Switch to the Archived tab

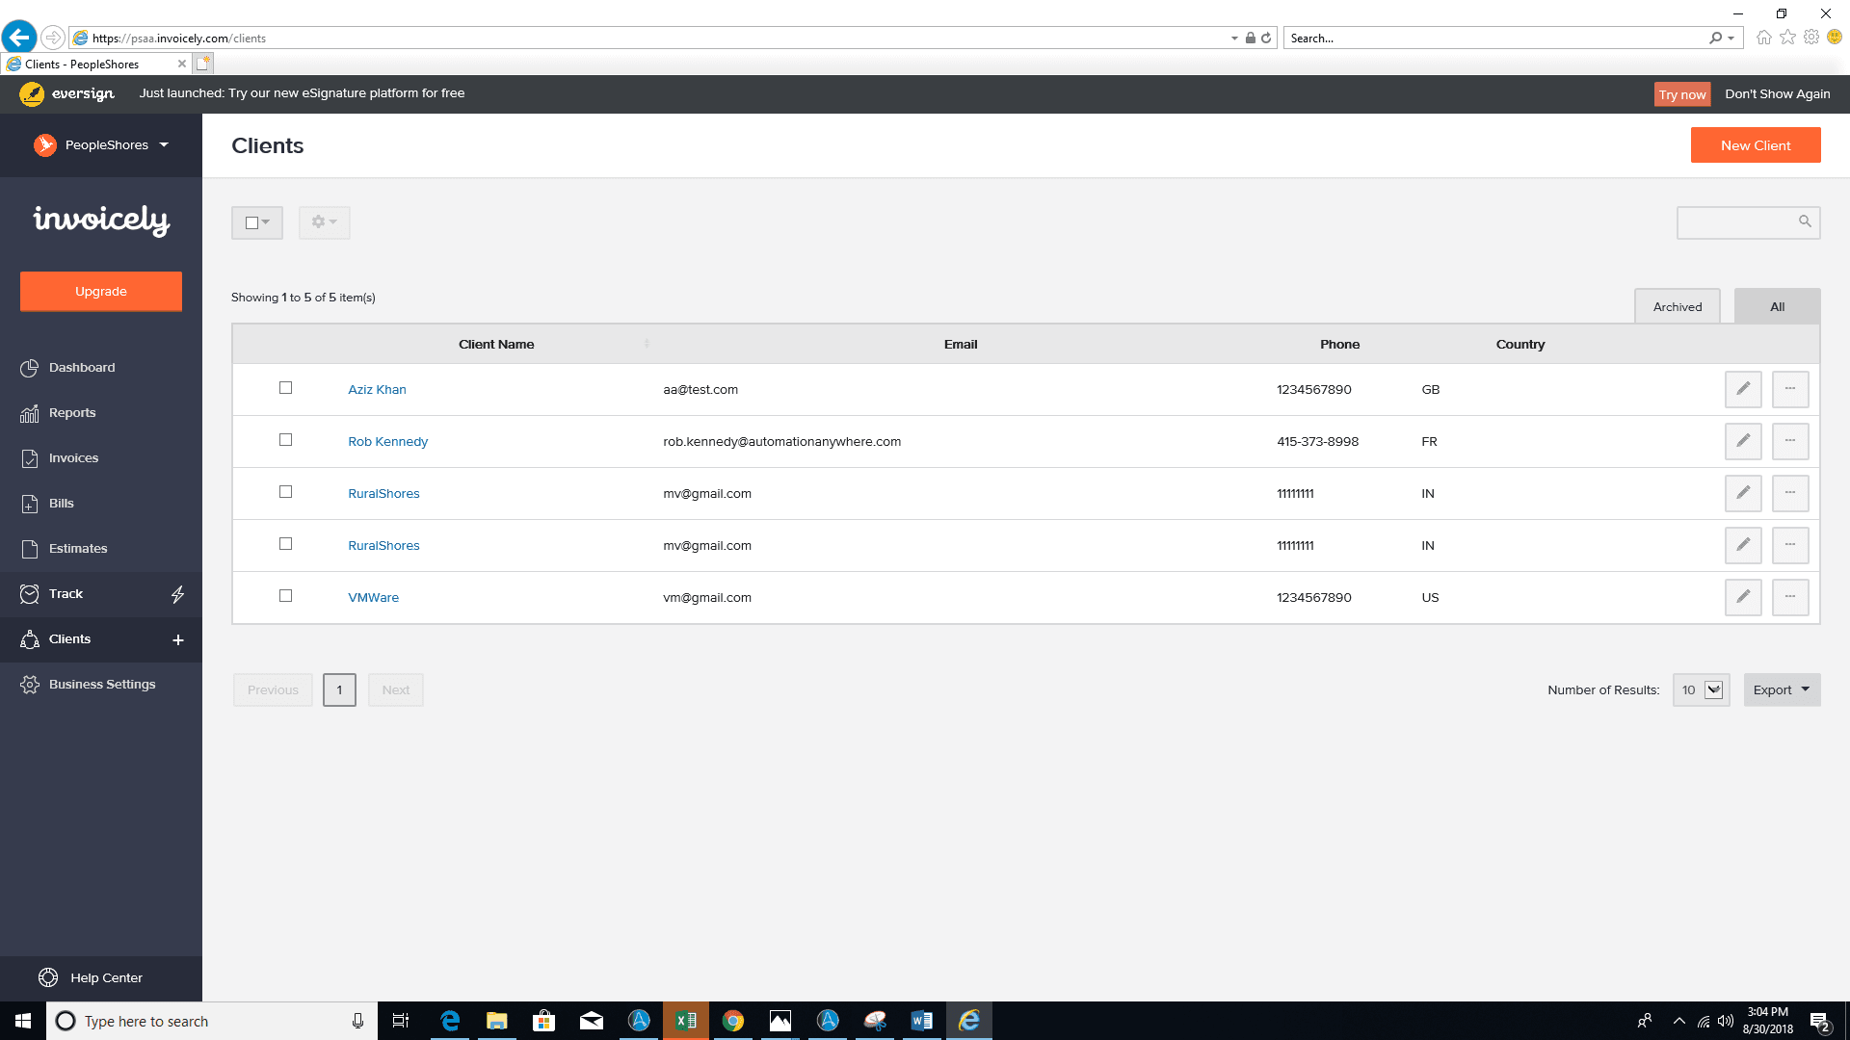(1678, 306)
